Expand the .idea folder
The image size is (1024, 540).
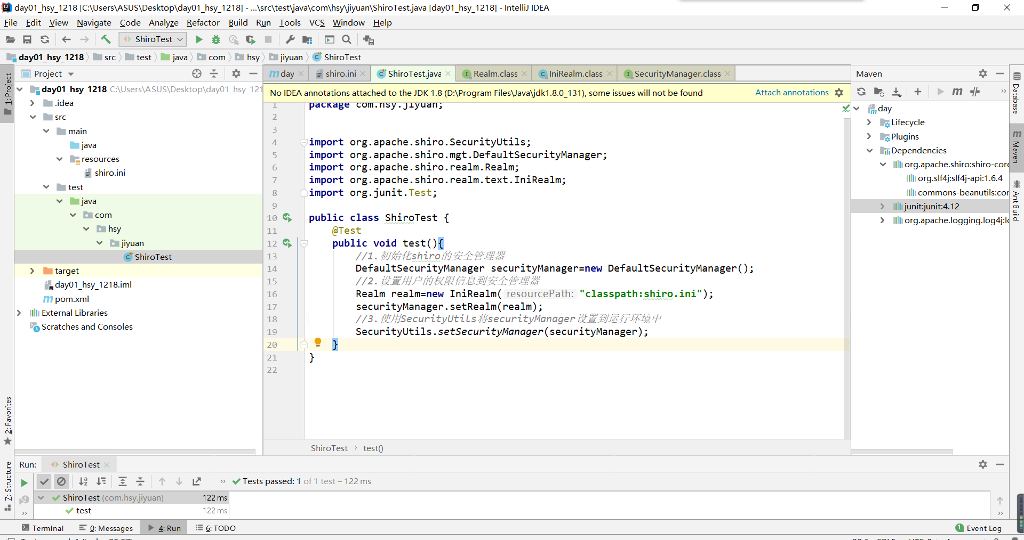pos(33,103)
